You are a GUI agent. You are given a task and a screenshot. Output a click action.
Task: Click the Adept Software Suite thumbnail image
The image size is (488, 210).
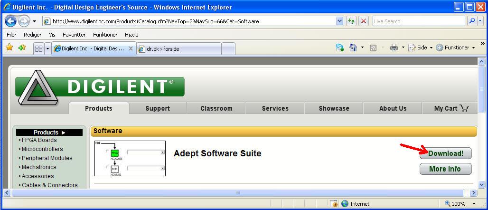pyautogui.click(x=130, y=158)
